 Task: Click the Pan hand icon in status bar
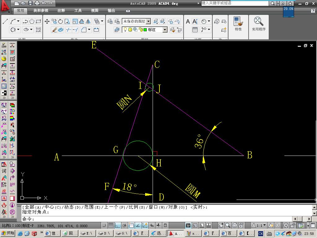(x=221, y=225)
